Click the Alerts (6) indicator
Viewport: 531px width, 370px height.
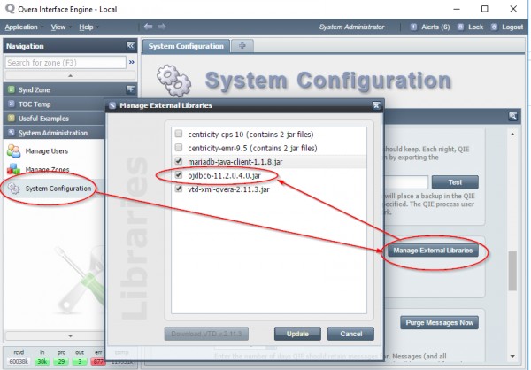tap(434, 27)
